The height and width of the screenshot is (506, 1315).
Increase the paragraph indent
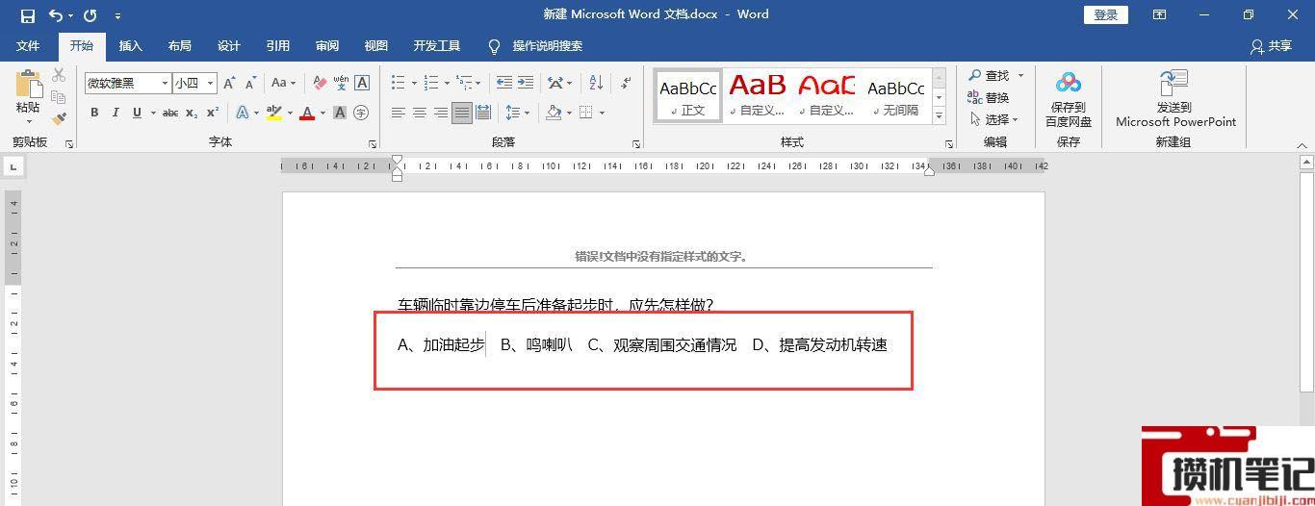[525, 84]
